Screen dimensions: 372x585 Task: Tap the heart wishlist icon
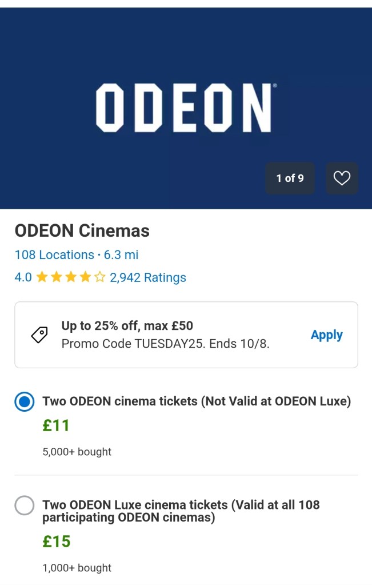coord(342,178)
